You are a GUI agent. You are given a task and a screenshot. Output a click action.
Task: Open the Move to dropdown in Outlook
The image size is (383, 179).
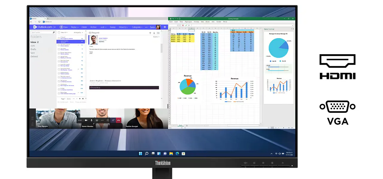tap(123, 27)
